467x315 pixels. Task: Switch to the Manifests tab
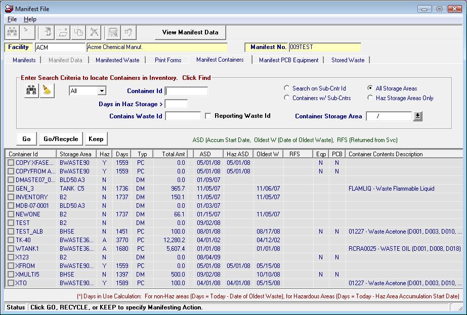click(x=24, y=60)
